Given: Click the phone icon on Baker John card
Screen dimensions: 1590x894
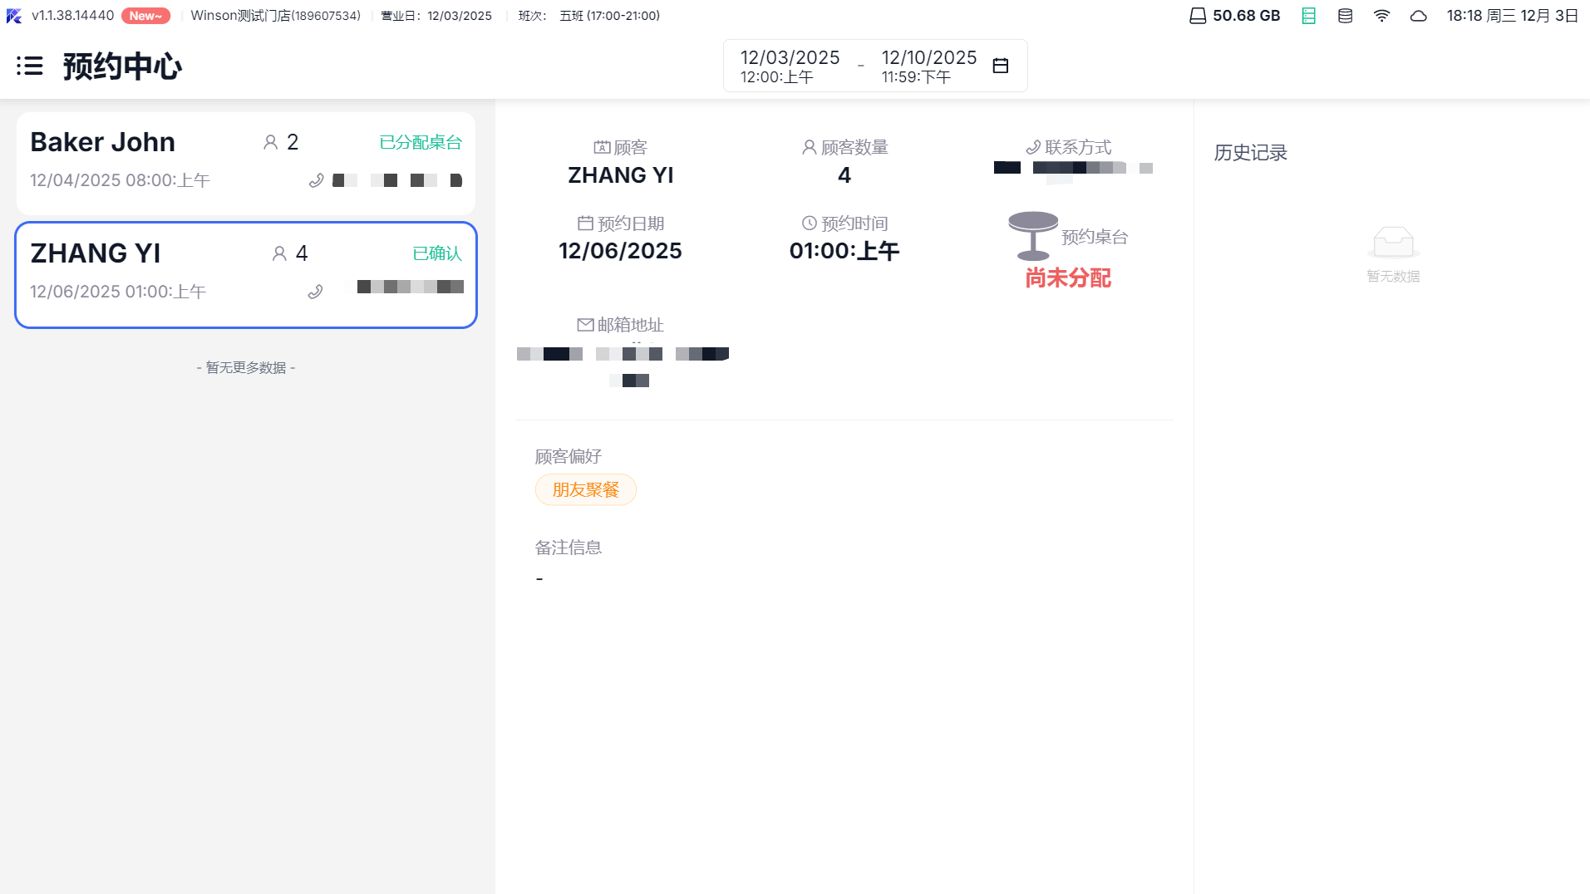Looking at the screenshot, I should point(316,180).
